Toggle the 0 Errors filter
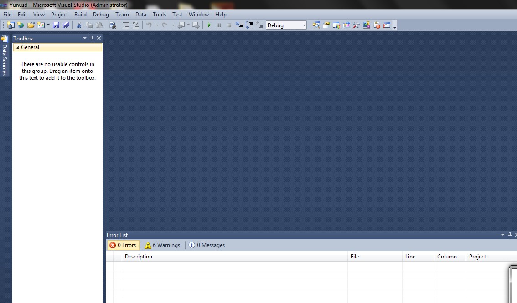 [x=123, y=245]
